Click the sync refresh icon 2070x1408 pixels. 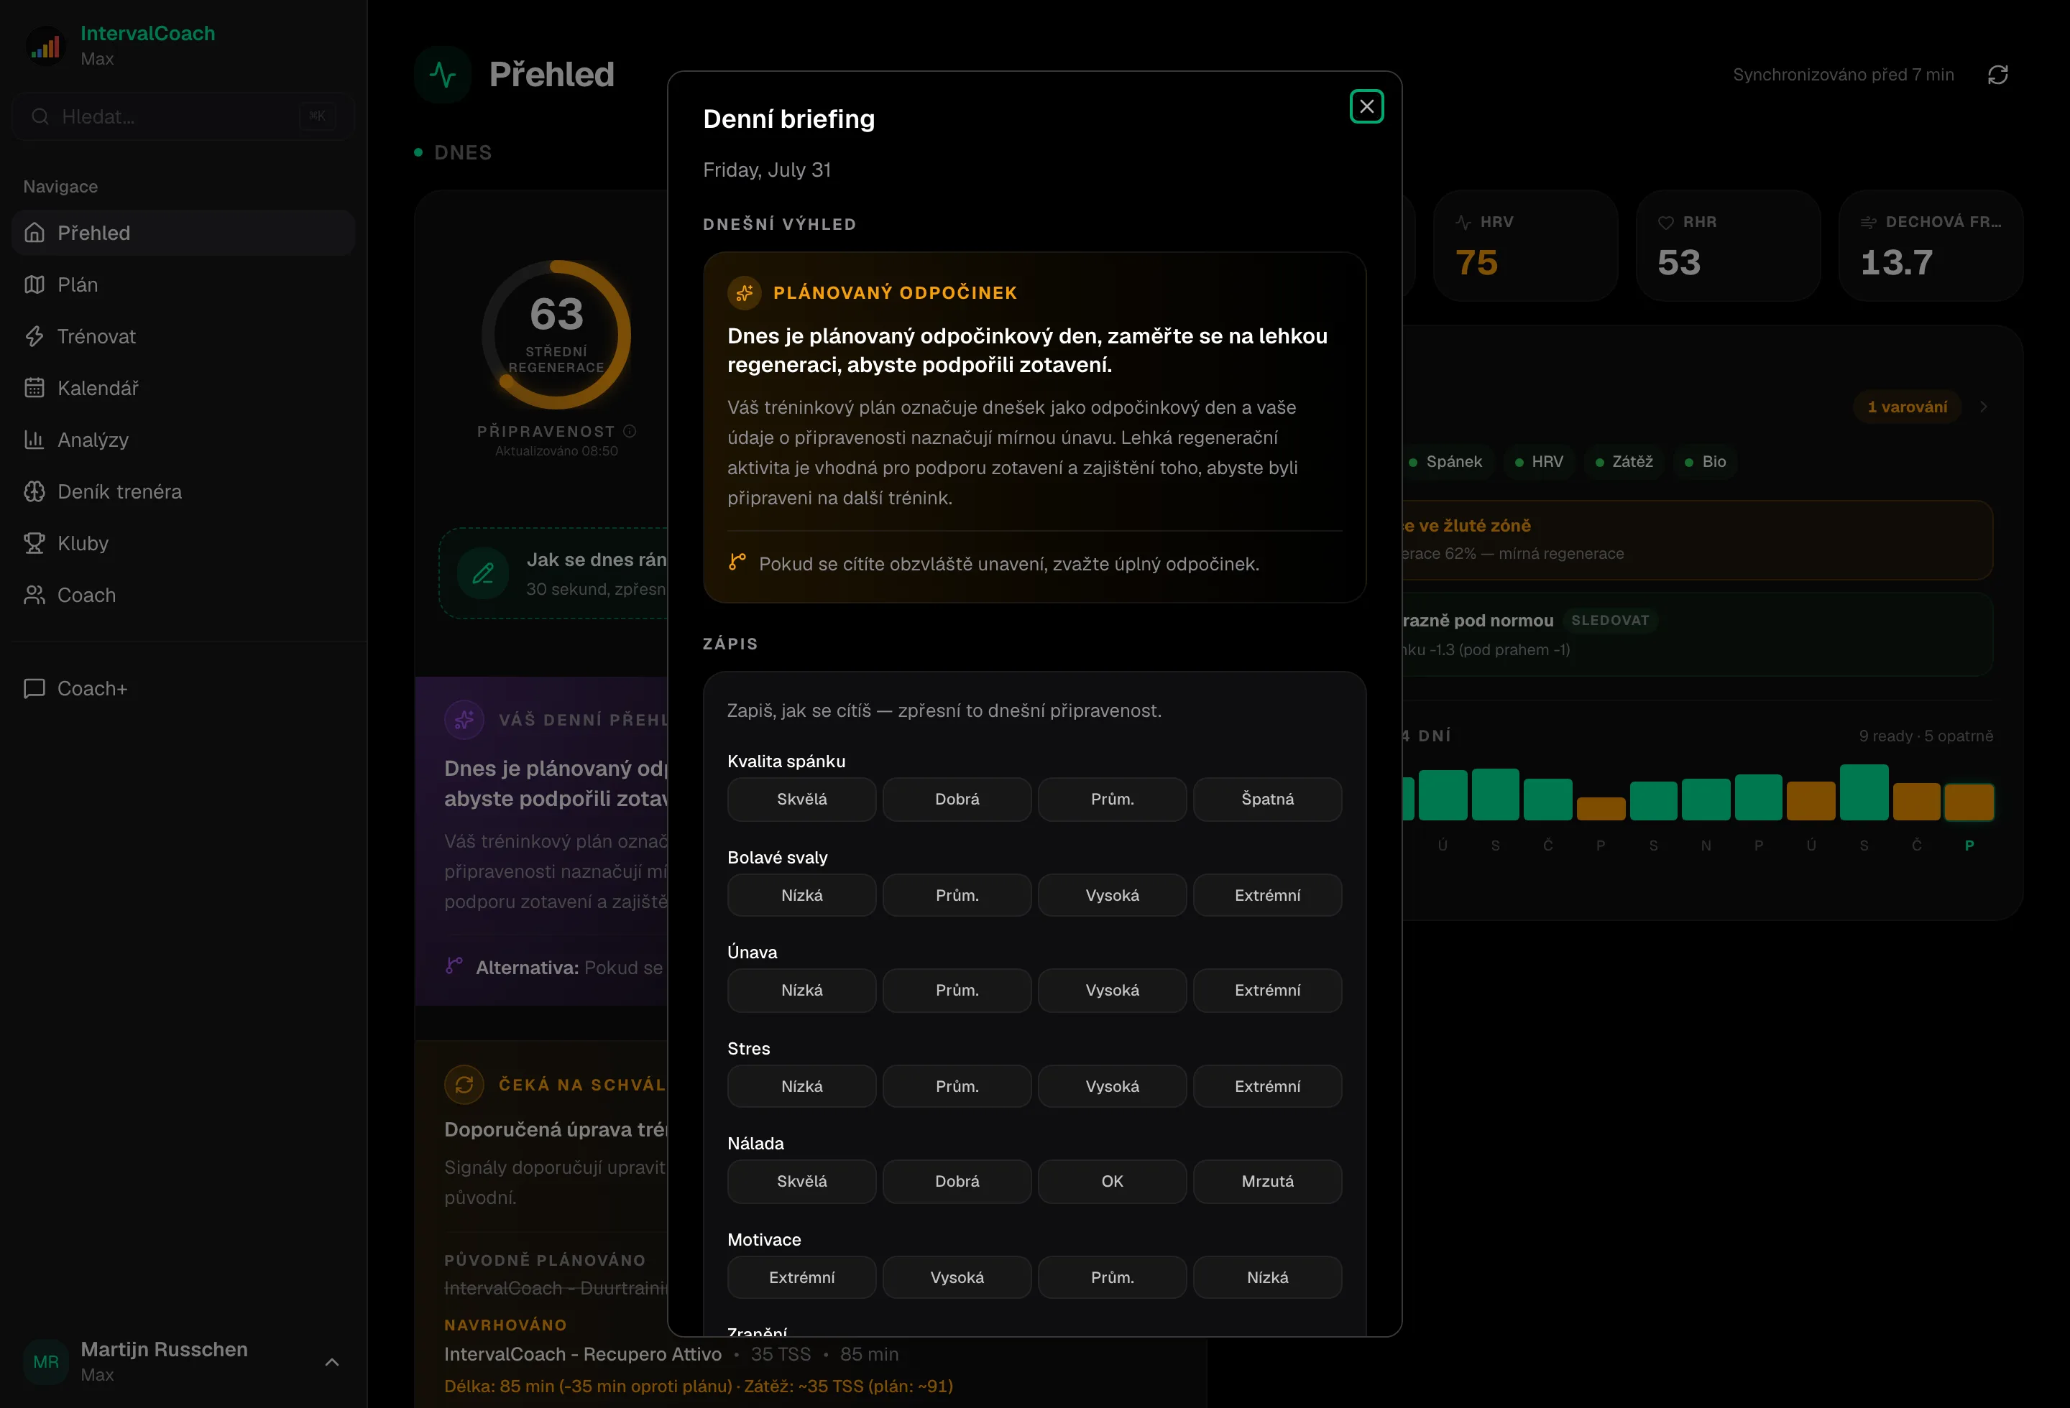(1998, 75)
